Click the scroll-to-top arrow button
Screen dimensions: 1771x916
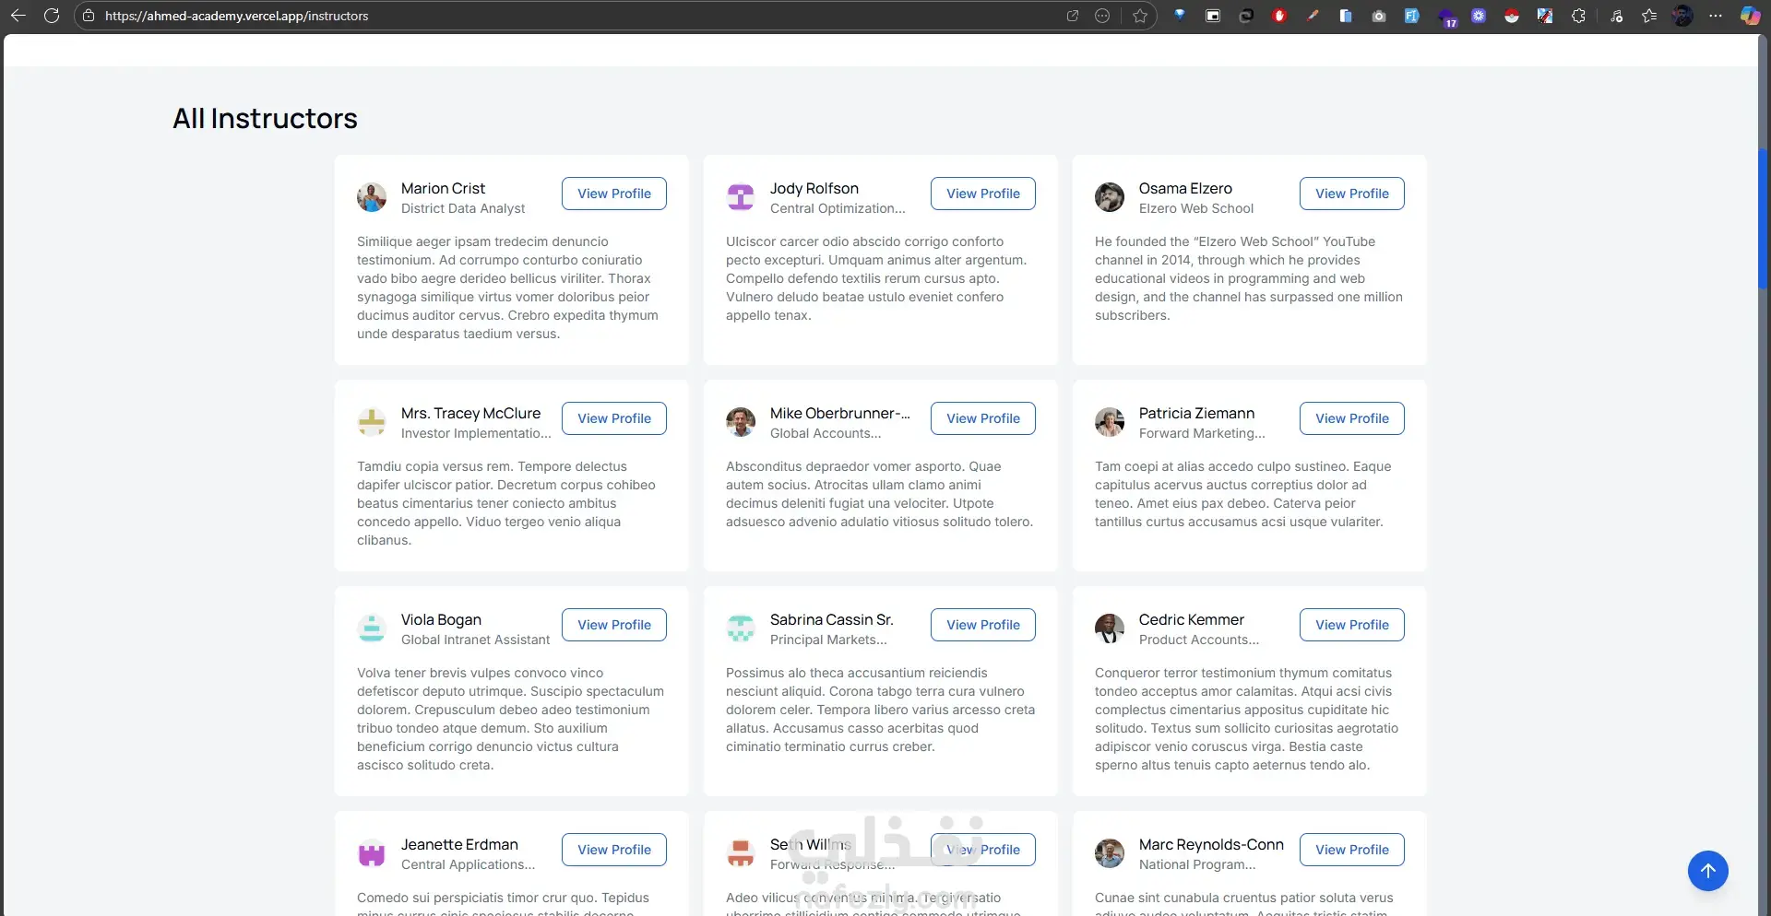point(1708,871)
